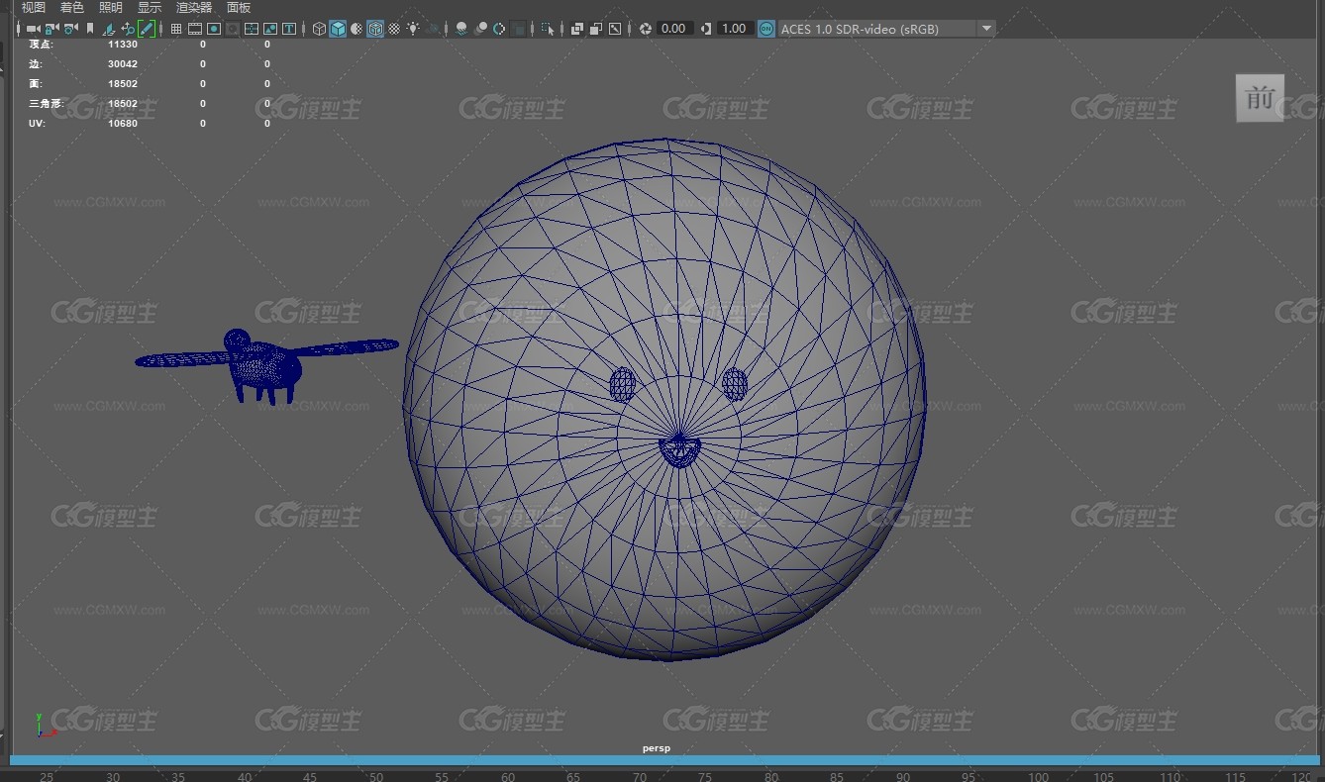This screenshot has width=1325, height=782.
Task: Click the XYZ axis gizmo
Action: pos(46,726)
